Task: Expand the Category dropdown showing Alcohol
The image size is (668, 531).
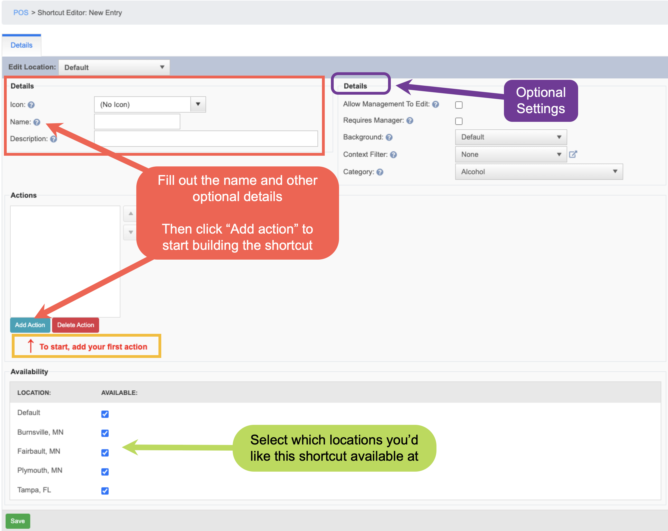Action: pyautogui.click(x=539, y=171)
